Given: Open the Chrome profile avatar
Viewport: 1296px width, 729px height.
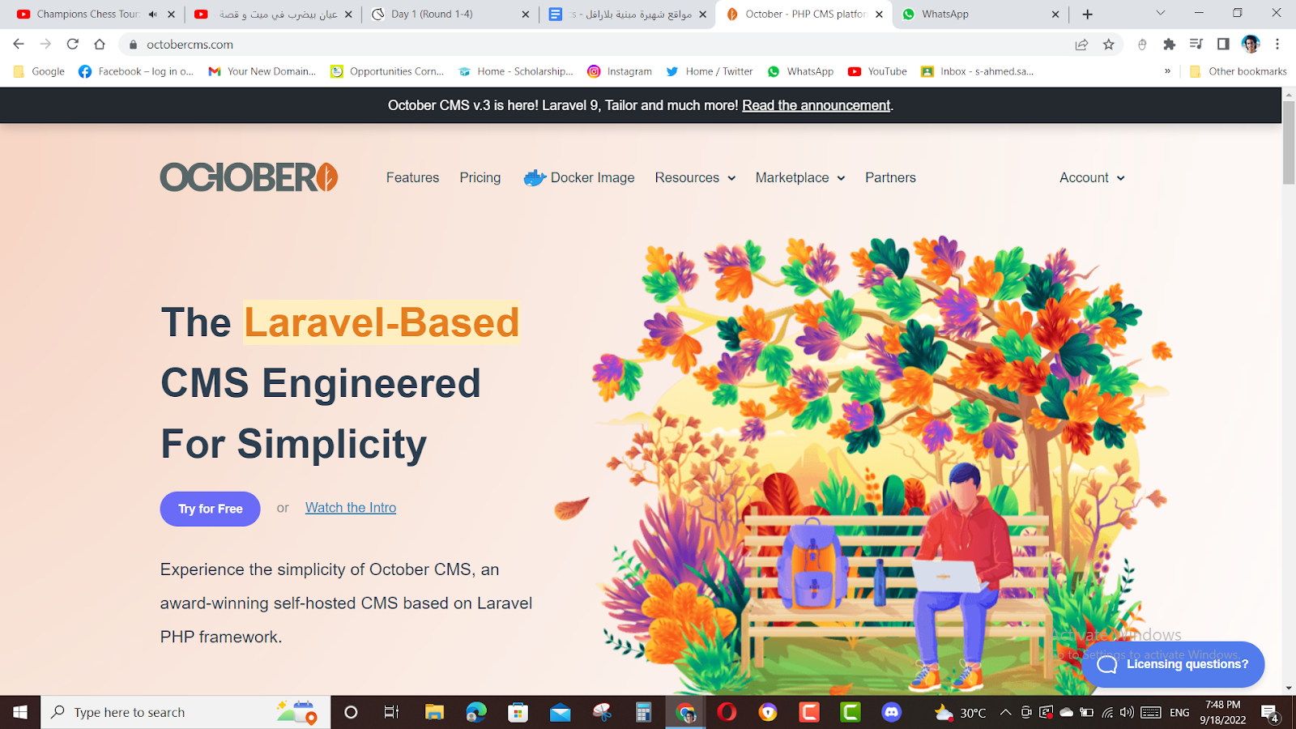Looking at the screenshot, I should click(1251, 45).
